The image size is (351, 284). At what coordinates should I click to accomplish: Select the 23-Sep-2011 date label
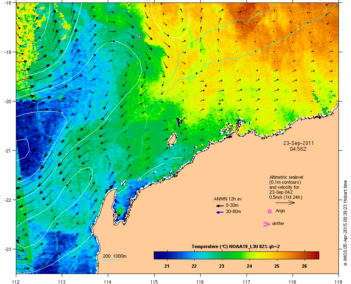(298, 143)
